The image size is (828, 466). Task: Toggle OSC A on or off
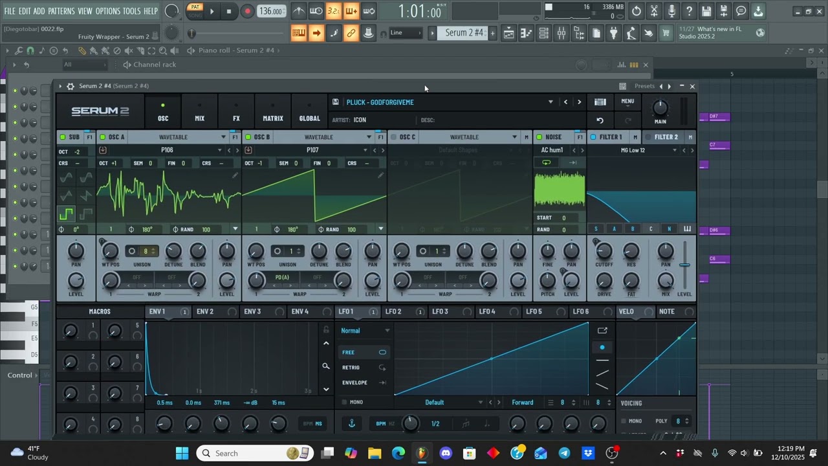[x=102, y=137]
